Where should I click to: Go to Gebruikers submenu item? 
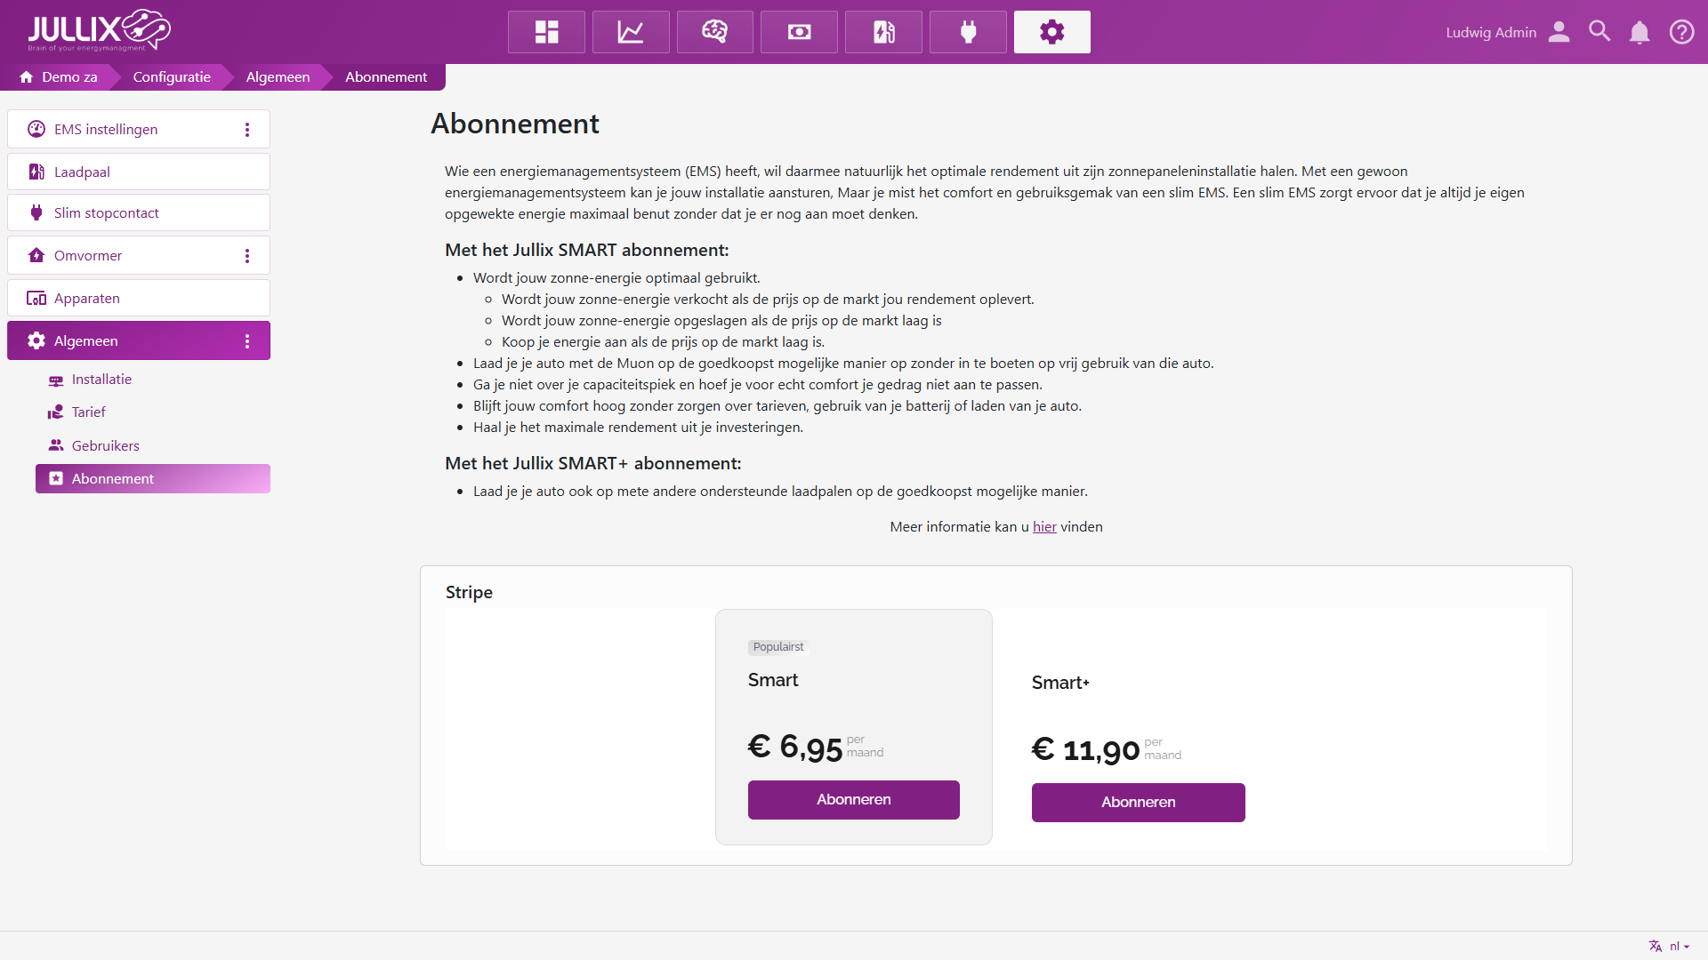[105, 445]
